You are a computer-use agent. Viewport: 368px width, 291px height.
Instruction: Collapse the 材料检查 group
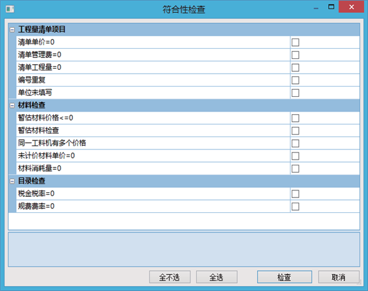[x=12, y=106]
